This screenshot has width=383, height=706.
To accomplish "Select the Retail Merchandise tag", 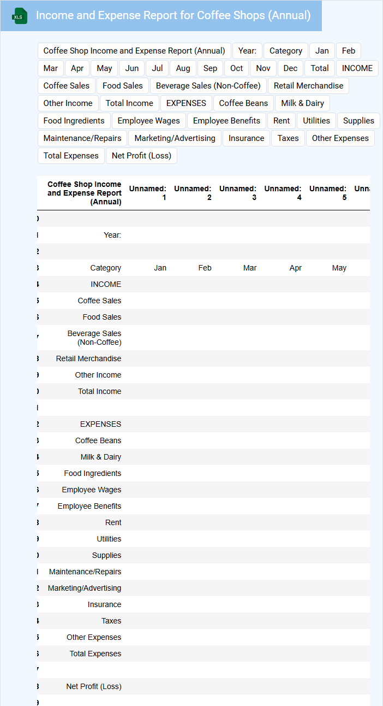I will point(308,86).
